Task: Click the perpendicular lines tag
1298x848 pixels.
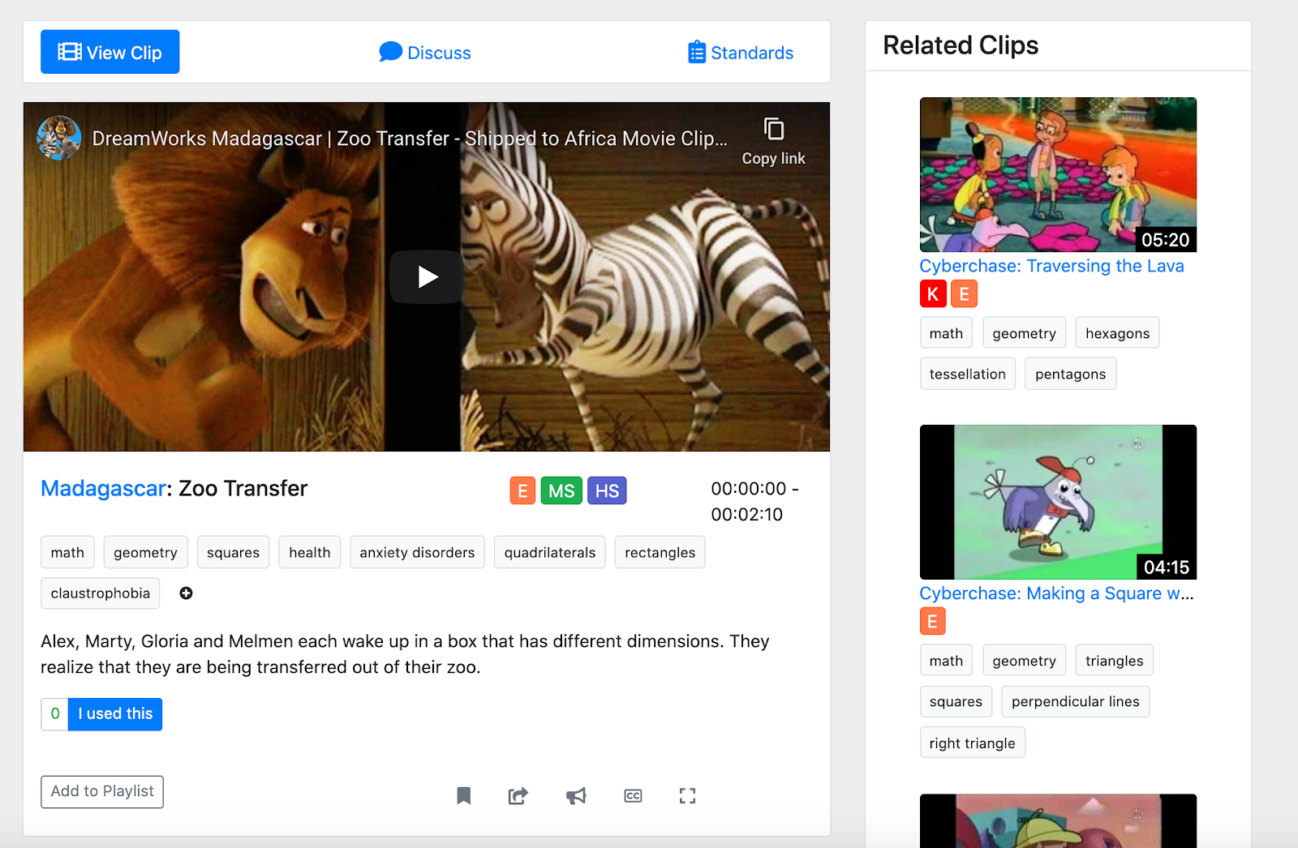Action: (x=1075, y=701)
